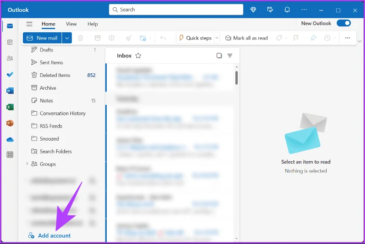Add Inbox to favorites with star
The width and height of the screenshot is (365, 244).
click(138, 56)
